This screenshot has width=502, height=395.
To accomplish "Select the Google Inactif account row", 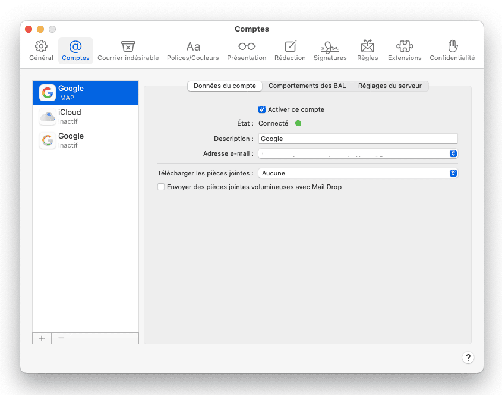I will click(86, 140).
